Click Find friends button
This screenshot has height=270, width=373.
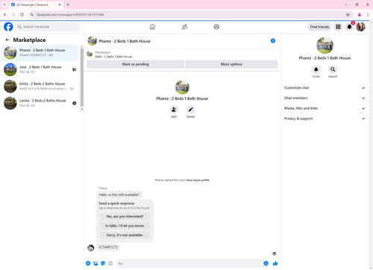(319, 27)
